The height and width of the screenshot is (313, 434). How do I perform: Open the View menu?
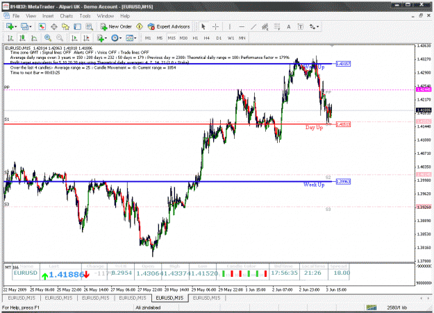31,16
